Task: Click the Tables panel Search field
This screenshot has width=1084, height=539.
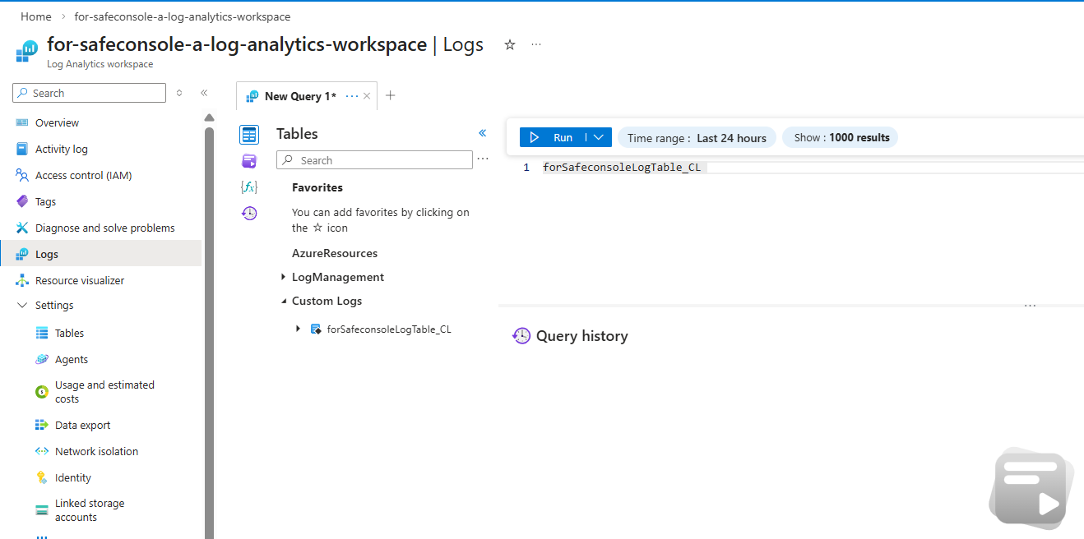Action: (x=374, y=160)
